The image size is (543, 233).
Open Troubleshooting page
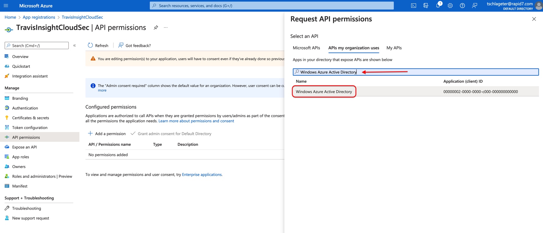27,208
